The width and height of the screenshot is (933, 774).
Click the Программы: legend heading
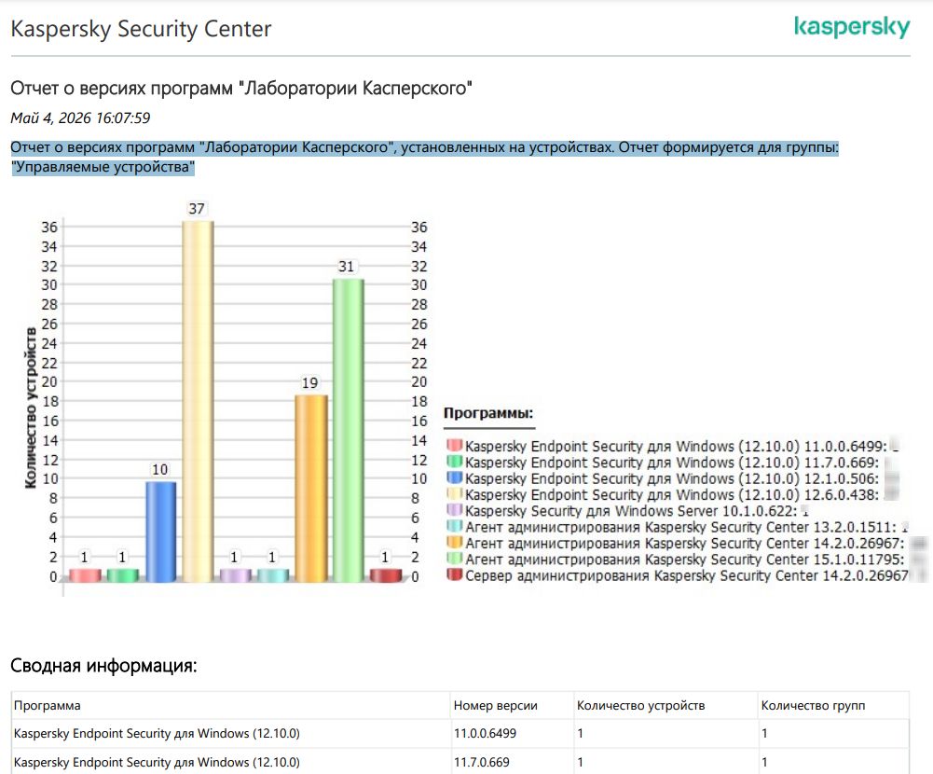point(488,413)
